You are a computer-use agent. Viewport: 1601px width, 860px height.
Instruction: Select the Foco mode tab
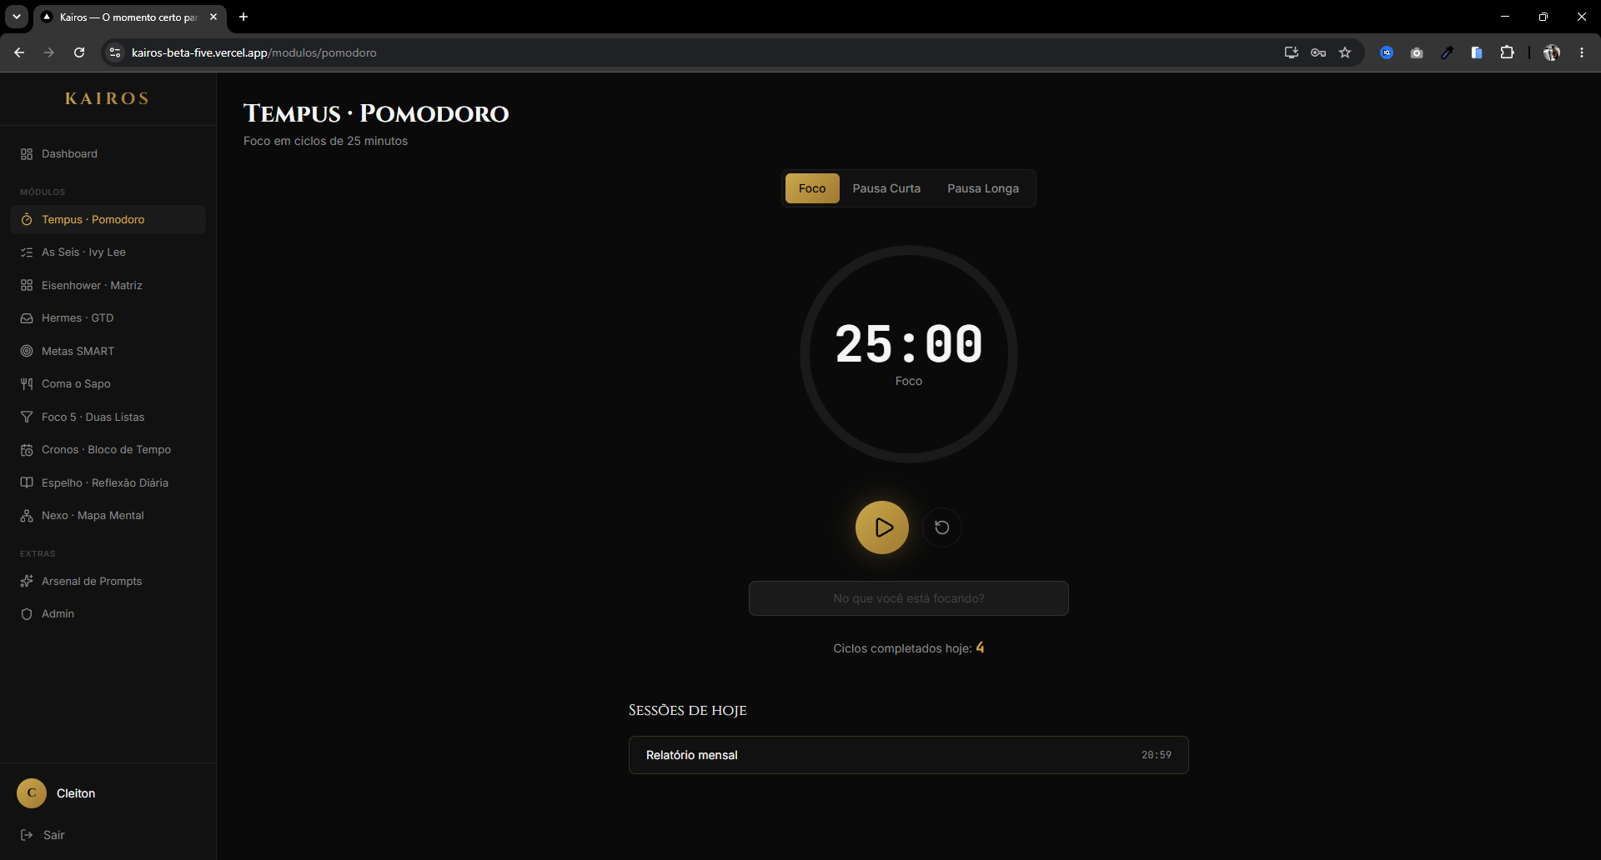click(x=812, y=188)
